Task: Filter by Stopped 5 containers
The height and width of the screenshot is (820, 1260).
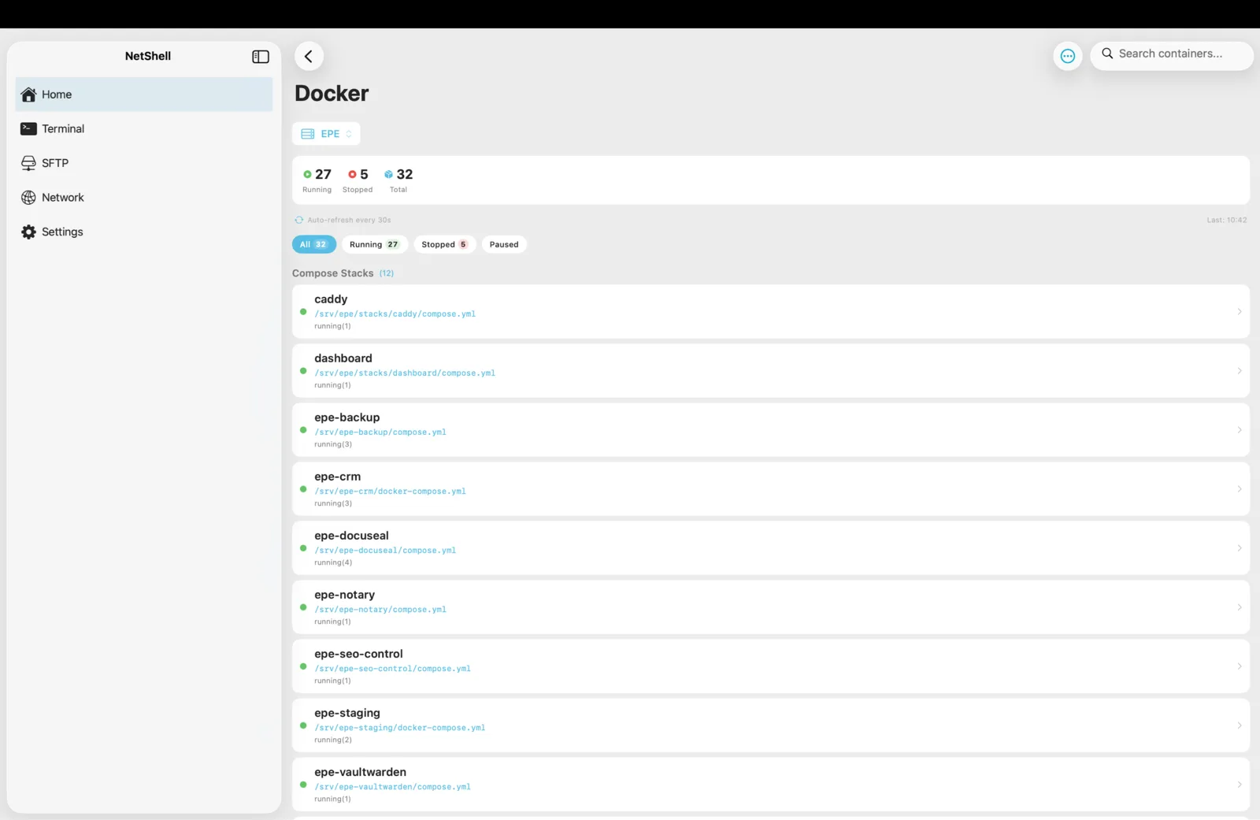Action: tap(445, 244)
